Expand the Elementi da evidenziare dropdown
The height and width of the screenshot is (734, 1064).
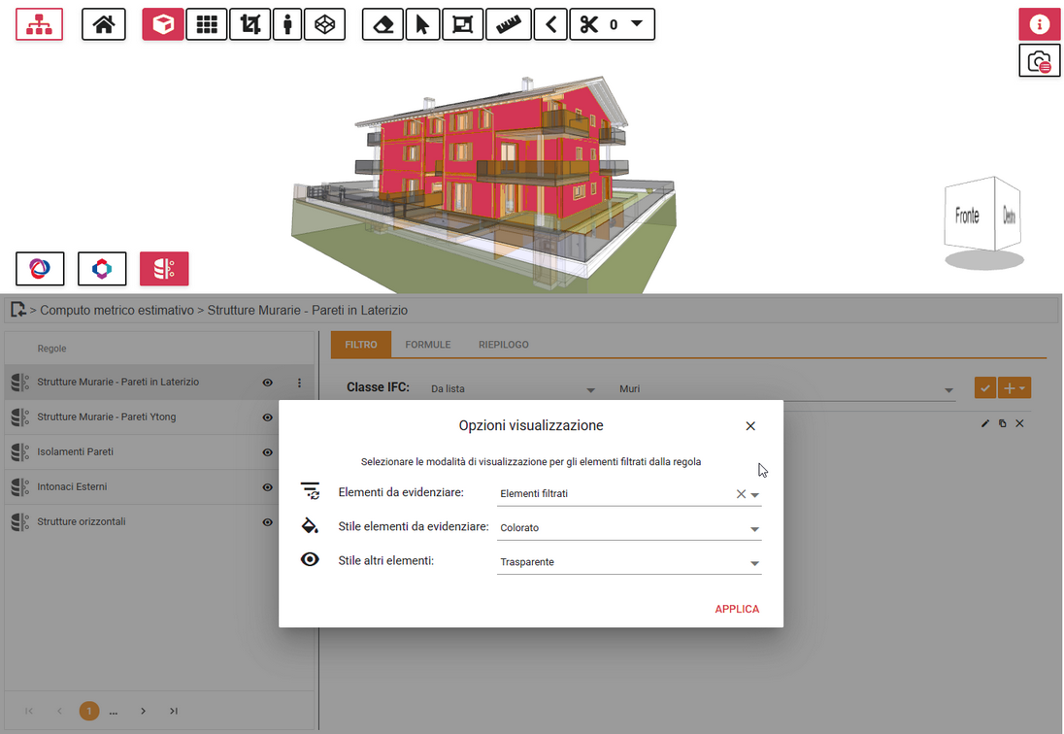point(754,494)
